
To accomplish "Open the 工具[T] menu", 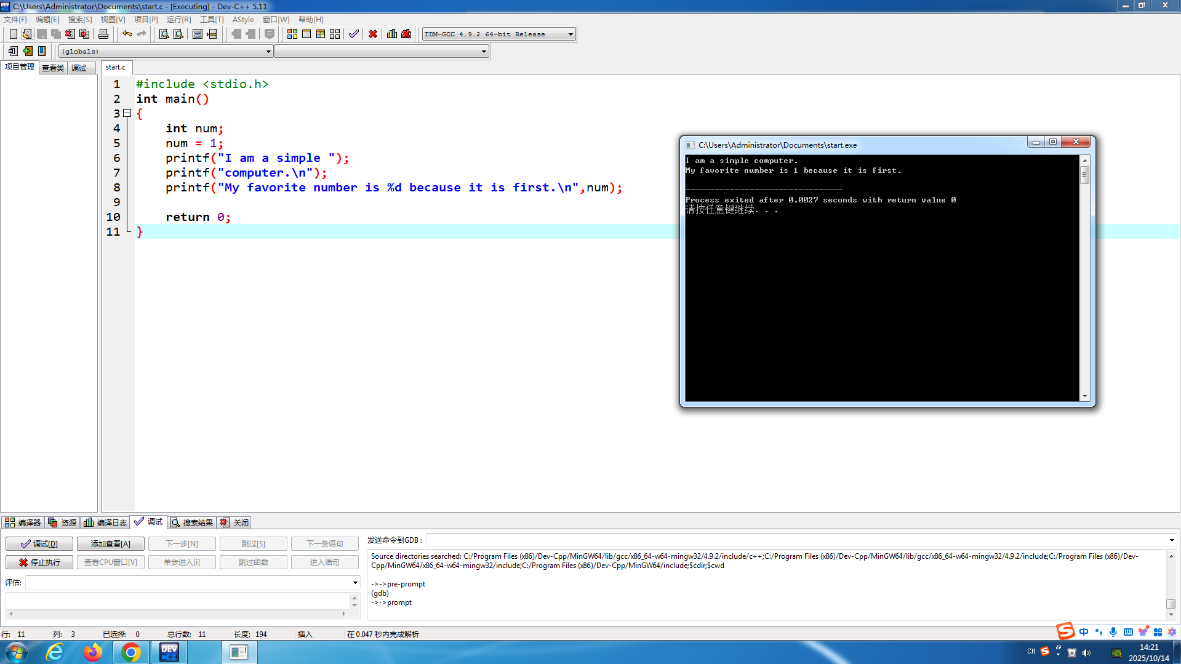I will pos(212,20).
